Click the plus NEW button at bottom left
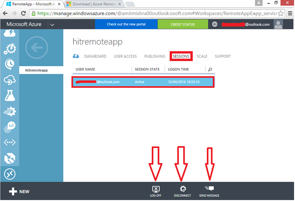The width and height of the screenshot is (295, 201). [x=19, y=192]
